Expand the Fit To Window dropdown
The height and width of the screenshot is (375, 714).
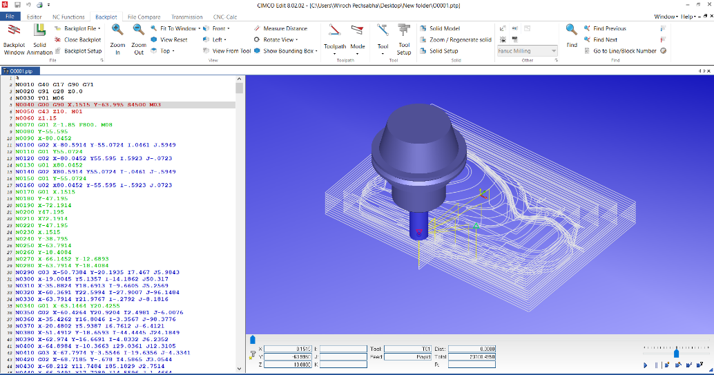click(x=200, y=28)
